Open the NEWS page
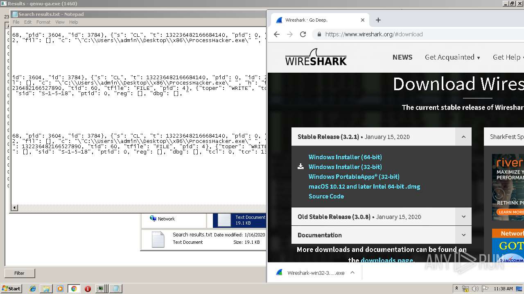Screen dimensions: 524x294 402,57
